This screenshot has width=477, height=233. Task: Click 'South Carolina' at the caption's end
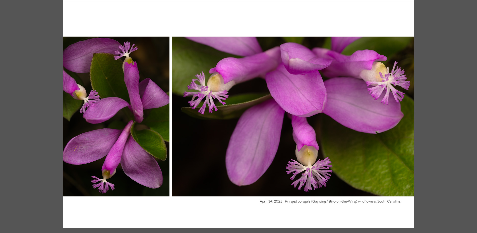389,201
